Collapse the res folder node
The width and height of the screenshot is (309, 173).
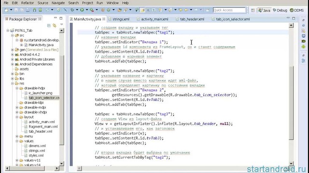coord(13,83)
